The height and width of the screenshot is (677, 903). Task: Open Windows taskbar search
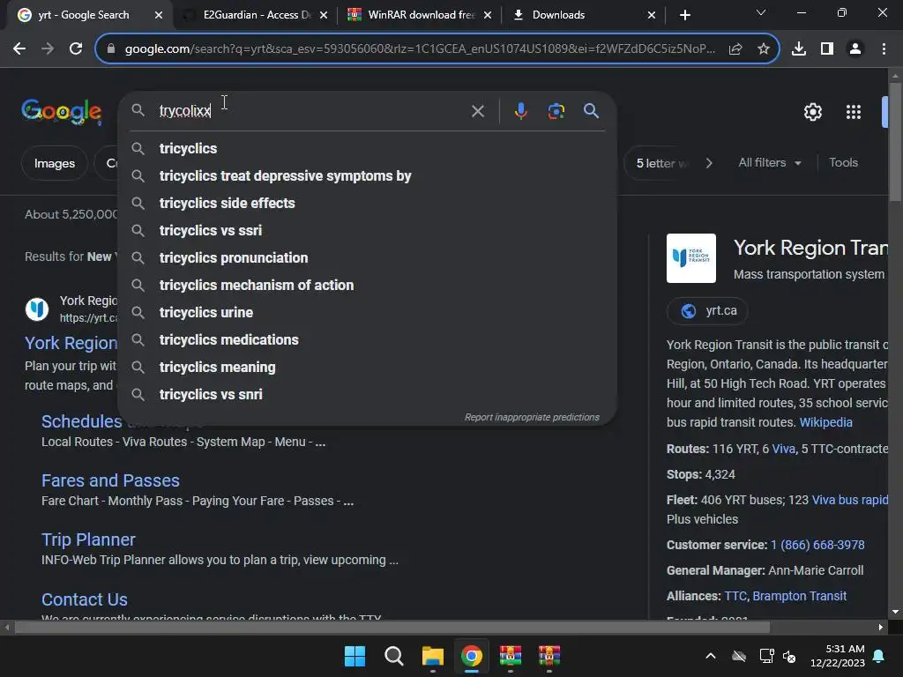[394, 656]
